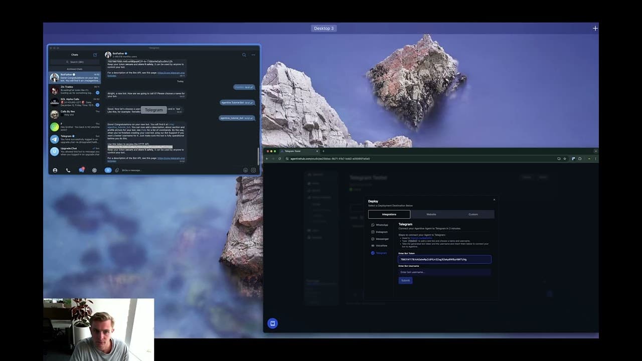Open SOL Alpha Calls chat in chat list
Screen dimensions: 642x361
pyautogui.click(x=74, y=102)
